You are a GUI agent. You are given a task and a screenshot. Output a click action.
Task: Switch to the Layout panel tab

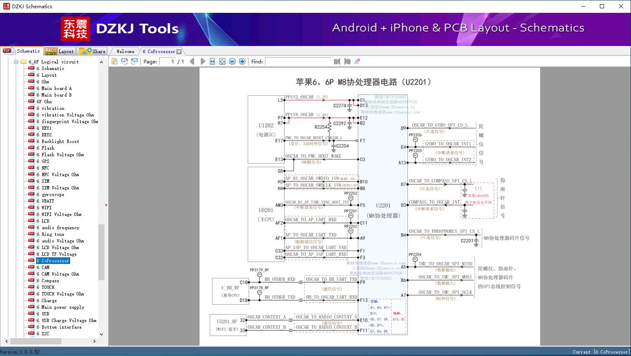[x=59, y=51]
